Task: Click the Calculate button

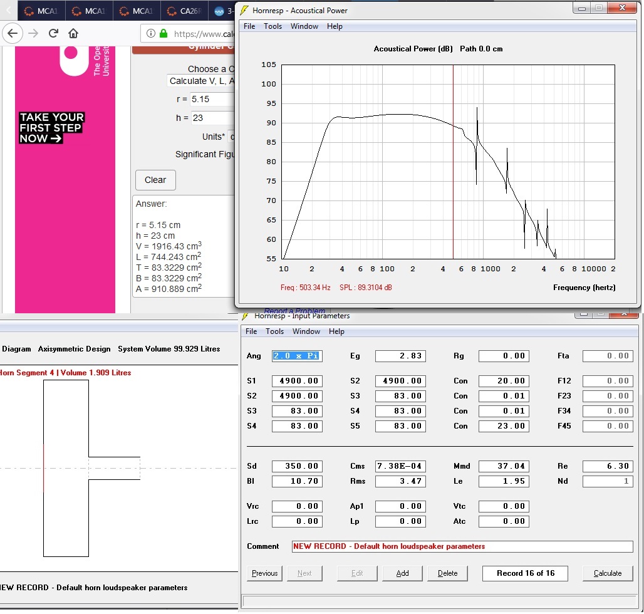Action: (x=608, y=573)
